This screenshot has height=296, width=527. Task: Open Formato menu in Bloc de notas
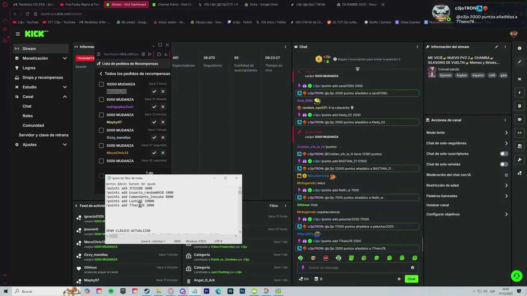coord(134,184)
